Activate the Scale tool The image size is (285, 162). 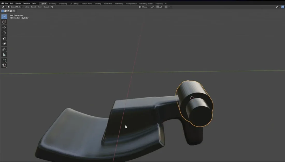tap(4, 38)
